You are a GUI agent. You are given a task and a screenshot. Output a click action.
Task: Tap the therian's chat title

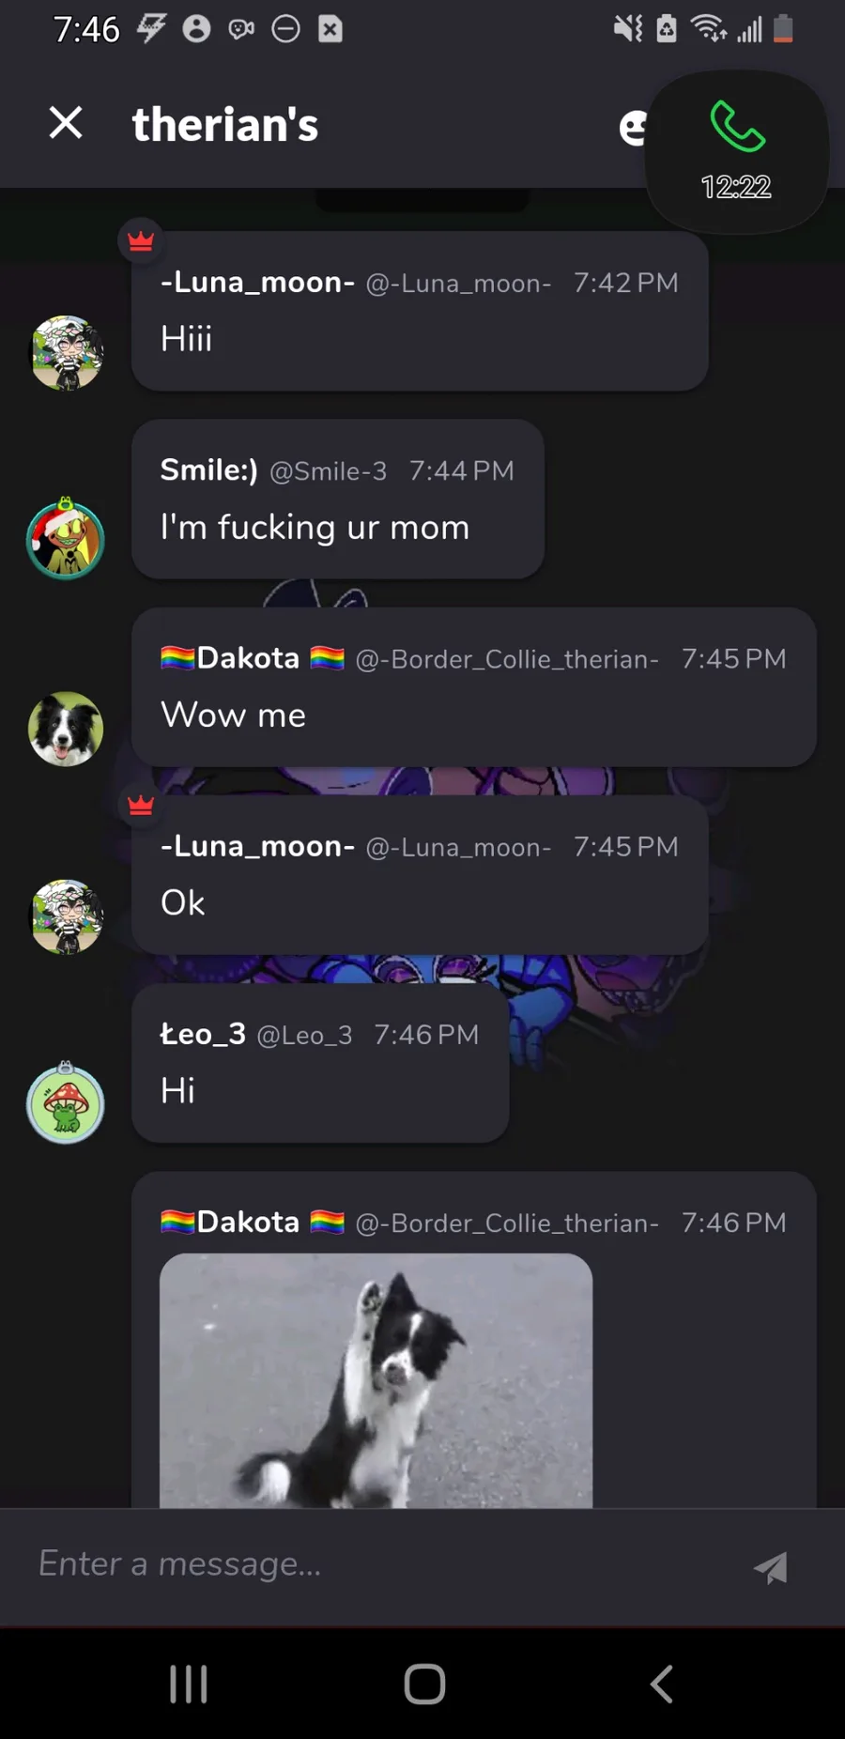(225, 124)
